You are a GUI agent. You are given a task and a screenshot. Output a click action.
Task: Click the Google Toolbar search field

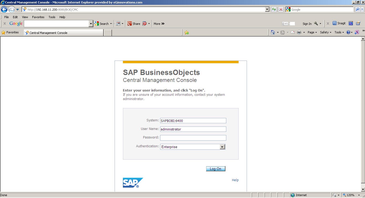(x=57, y=23)
